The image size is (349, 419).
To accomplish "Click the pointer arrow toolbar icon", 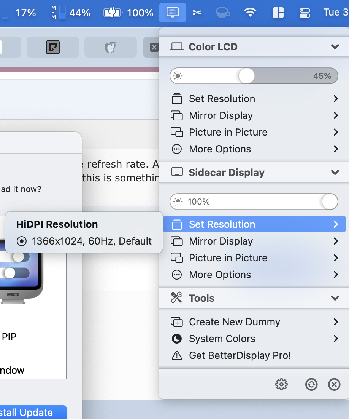I will tap(53, 47).
